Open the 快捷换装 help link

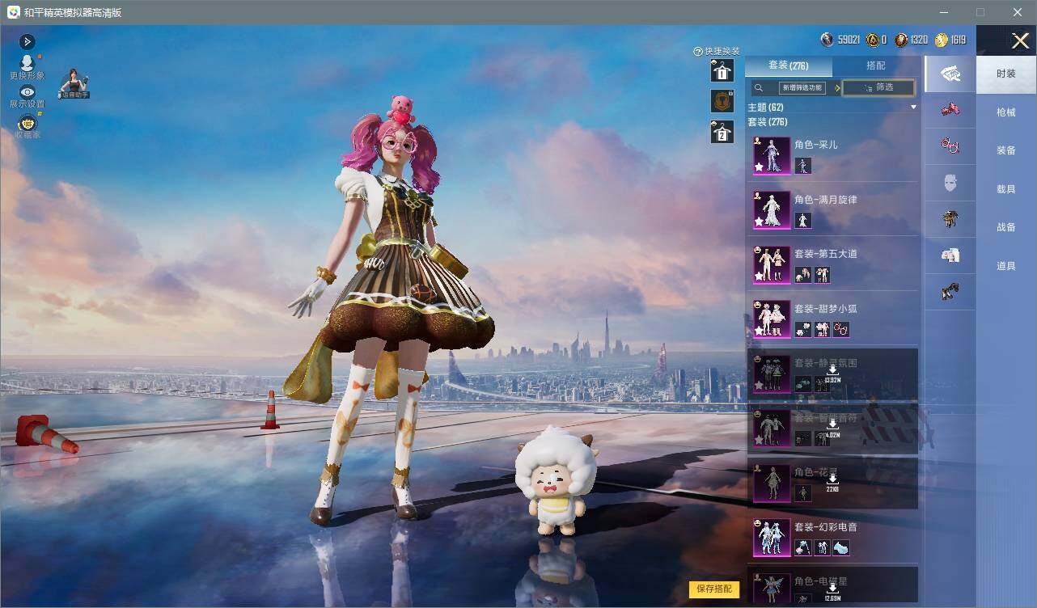click(x=717, y=51)
